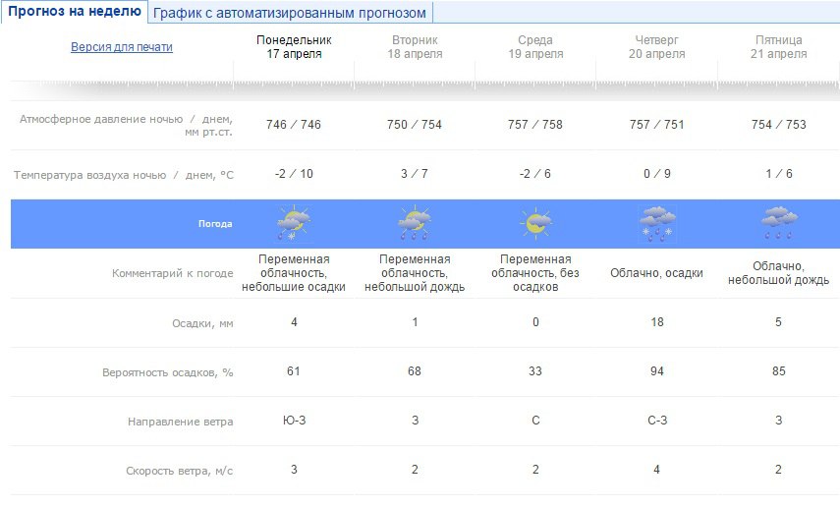Click pressure value 757 / 758

pyautogui.click(x=535, y=125)
